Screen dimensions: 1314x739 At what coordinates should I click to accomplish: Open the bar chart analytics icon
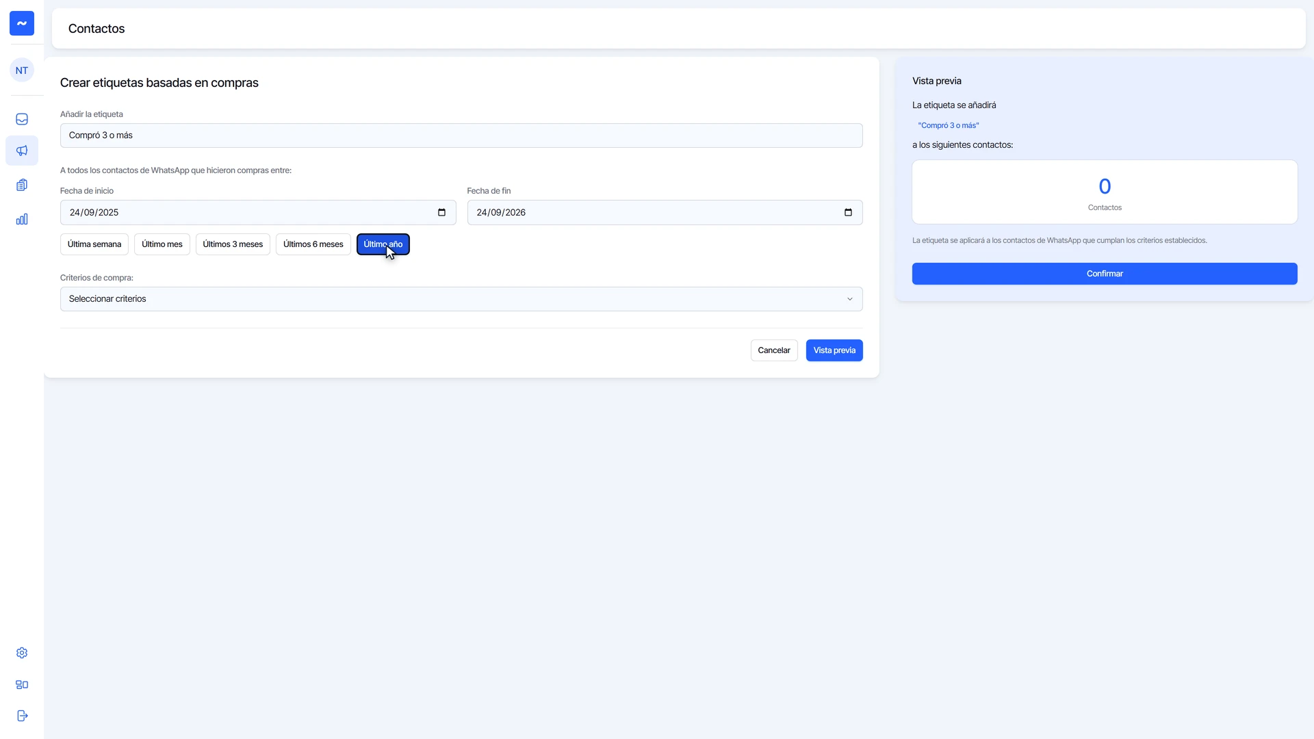(22, 219)
